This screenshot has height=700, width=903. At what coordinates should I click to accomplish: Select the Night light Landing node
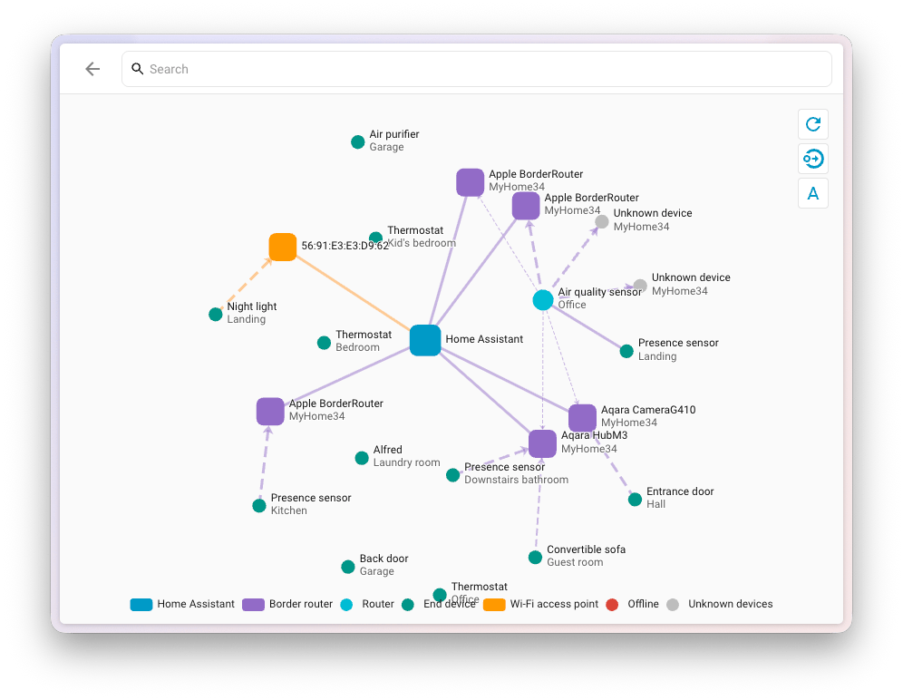(216, 314)
